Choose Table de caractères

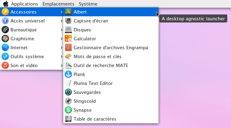tap(111, 119)
